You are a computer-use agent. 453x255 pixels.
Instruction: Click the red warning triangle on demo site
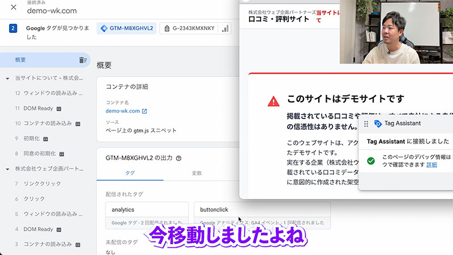click(x=273, y=101)
